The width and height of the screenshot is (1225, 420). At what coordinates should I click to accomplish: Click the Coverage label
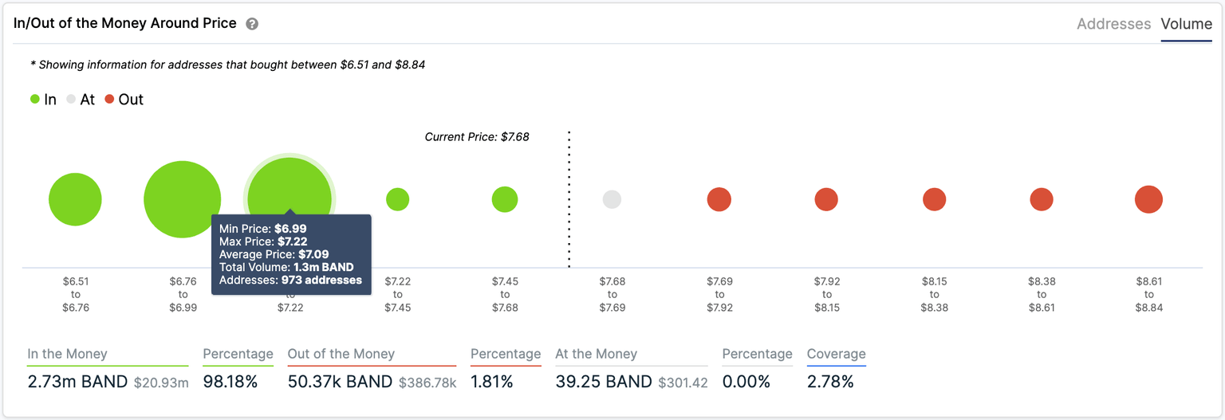[x=836, y=354]
